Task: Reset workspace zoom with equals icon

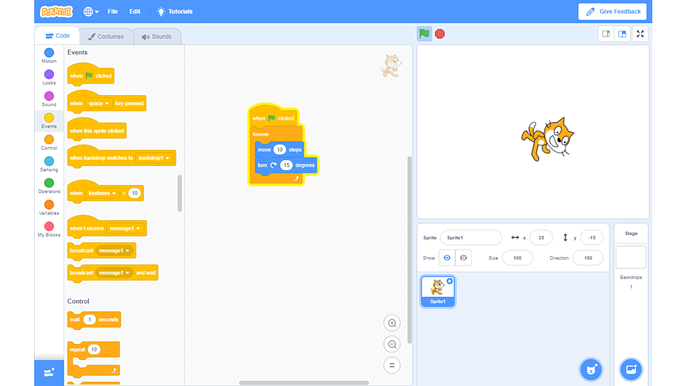Action: point(392,365)
